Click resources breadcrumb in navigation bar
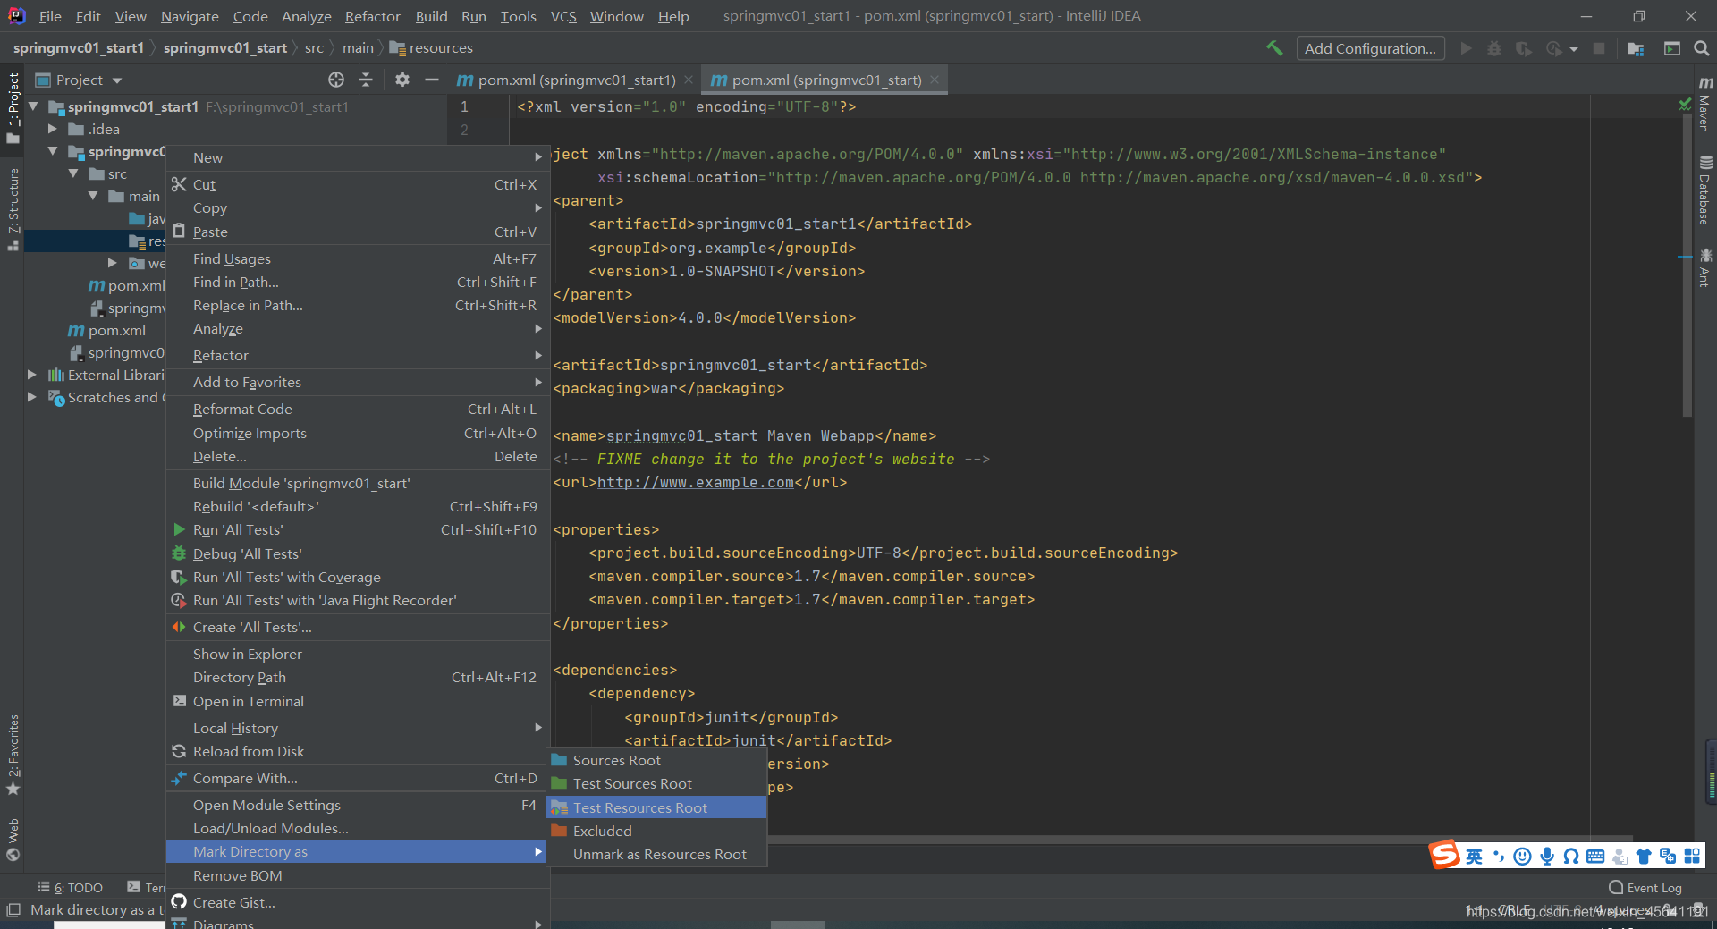This screenshot has height=929, width=1717. click(x=432, y=47)
